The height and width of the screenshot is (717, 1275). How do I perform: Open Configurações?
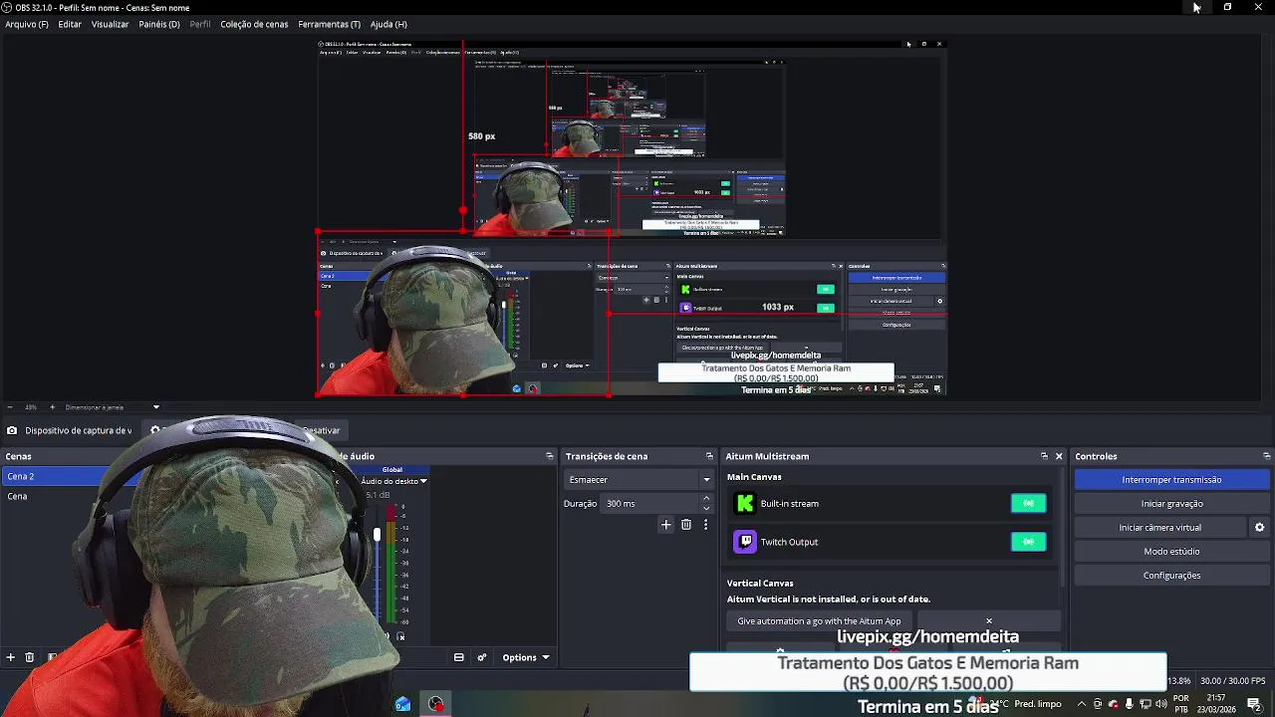[x=1171, y=576]
